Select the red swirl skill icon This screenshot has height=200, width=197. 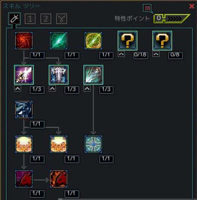(x=24, y=41)
